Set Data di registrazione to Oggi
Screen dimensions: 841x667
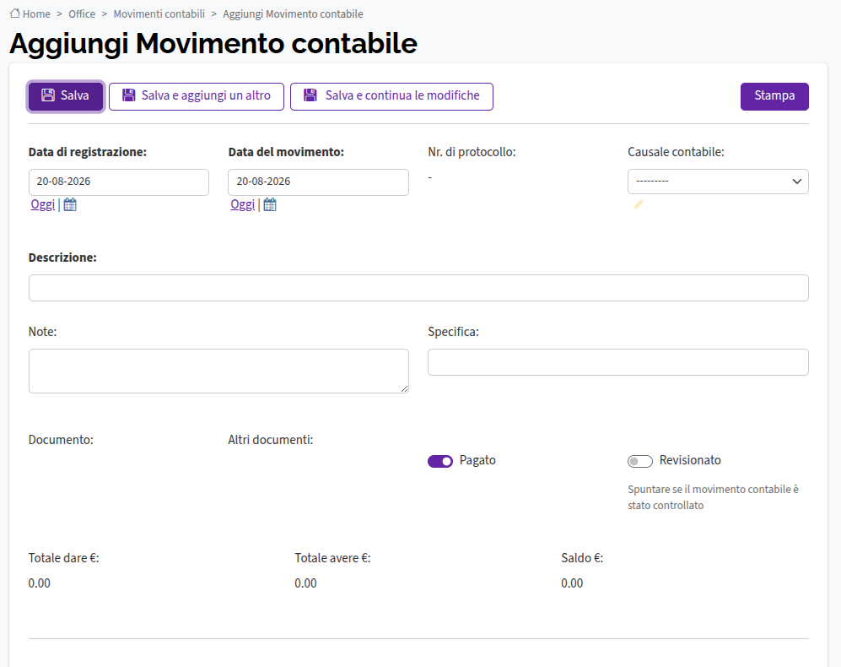pyautogui.click(x=43, y=204)
